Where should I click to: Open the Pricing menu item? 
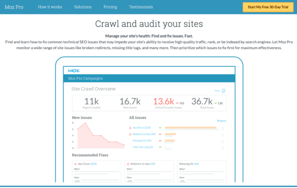tap(110, 7)
